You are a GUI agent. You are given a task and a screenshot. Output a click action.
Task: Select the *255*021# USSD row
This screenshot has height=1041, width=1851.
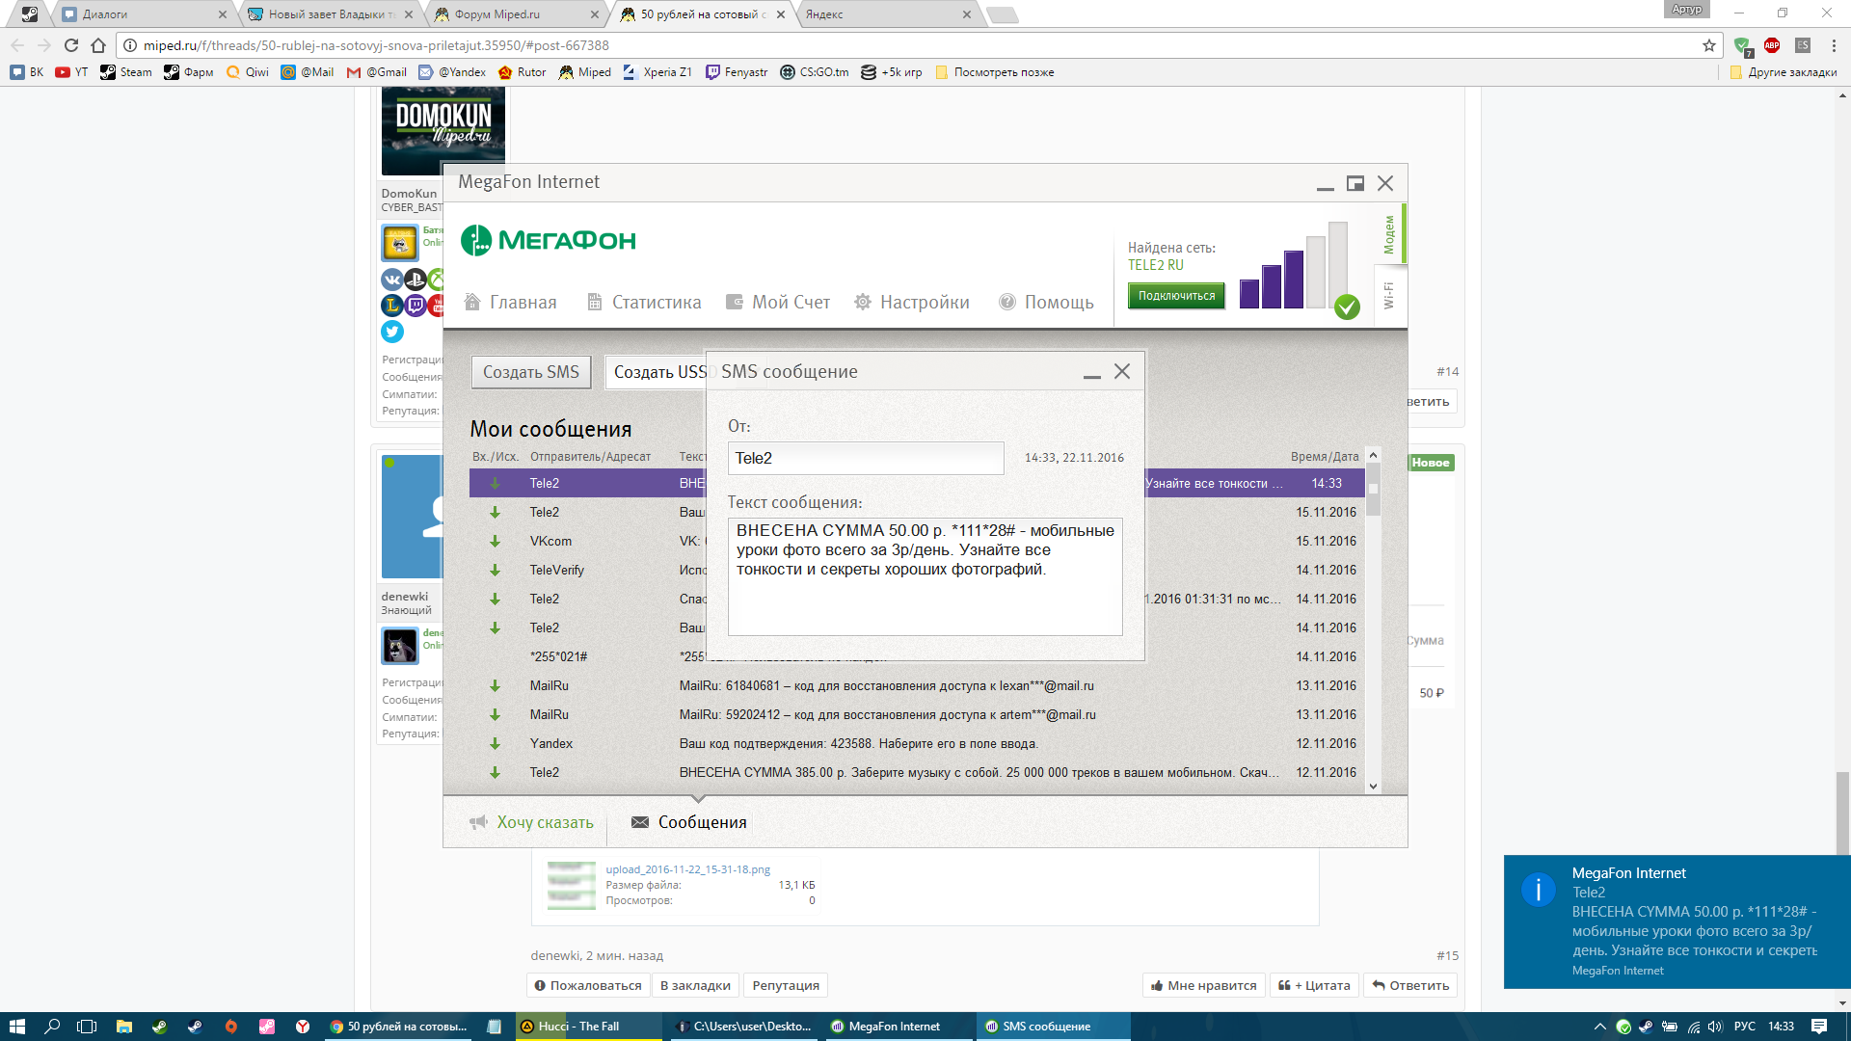coord(916,656)
